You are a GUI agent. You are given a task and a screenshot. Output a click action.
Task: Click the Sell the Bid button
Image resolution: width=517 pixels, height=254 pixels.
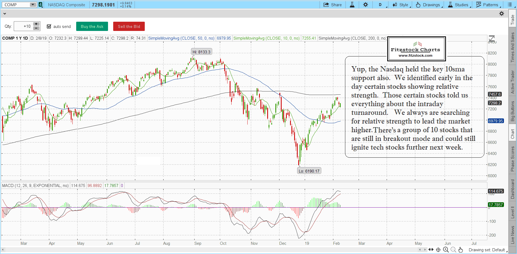click(x=129, y=27)
